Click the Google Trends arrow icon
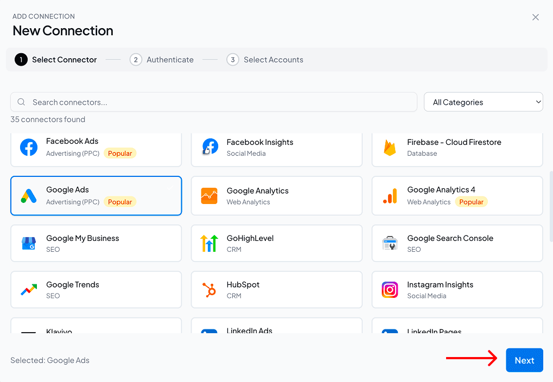553x382 pixels. [29, 290]
